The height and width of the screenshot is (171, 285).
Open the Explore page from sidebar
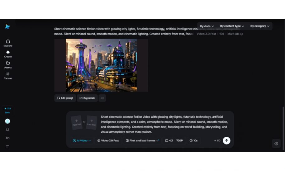[8, 43]
